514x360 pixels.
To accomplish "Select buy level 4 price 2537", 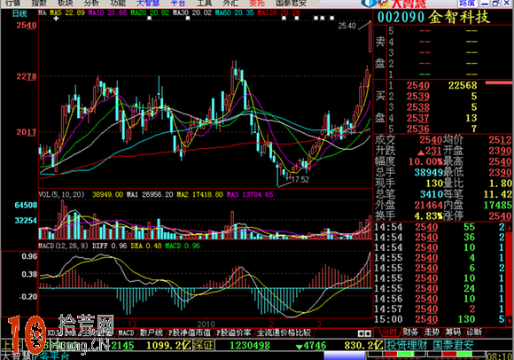I will [418, 118].
